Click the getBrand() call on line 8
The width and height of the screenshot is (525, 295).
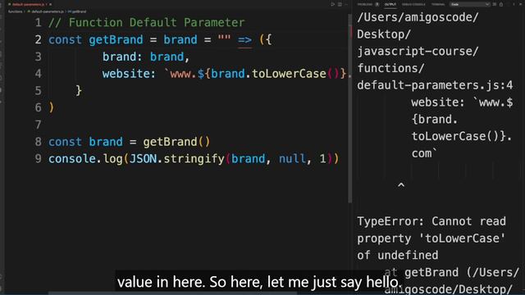click(x=176, y=142)
